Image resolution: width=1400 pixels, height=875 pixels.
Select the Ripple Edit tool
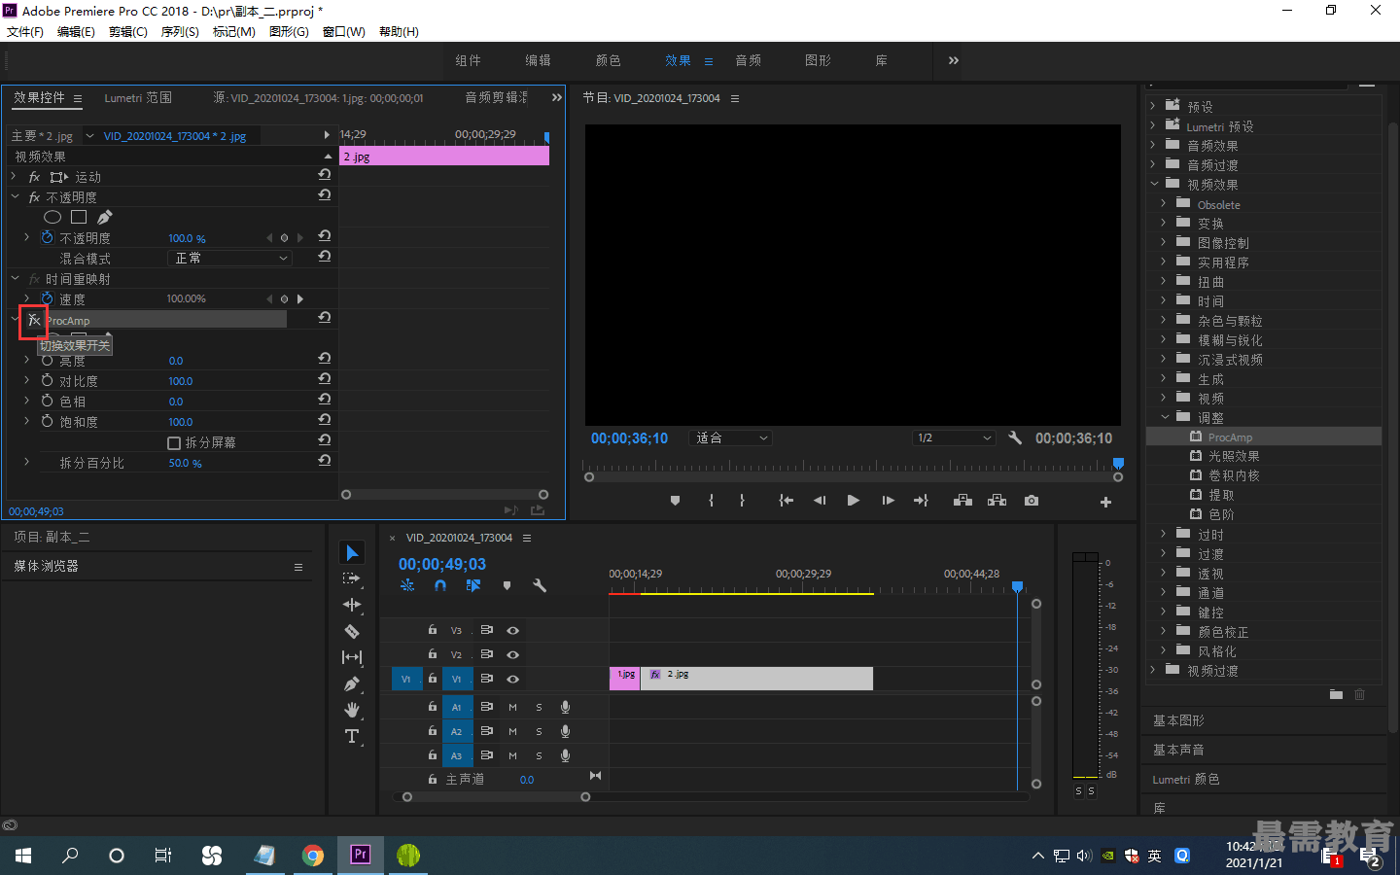tap(352, 605)
